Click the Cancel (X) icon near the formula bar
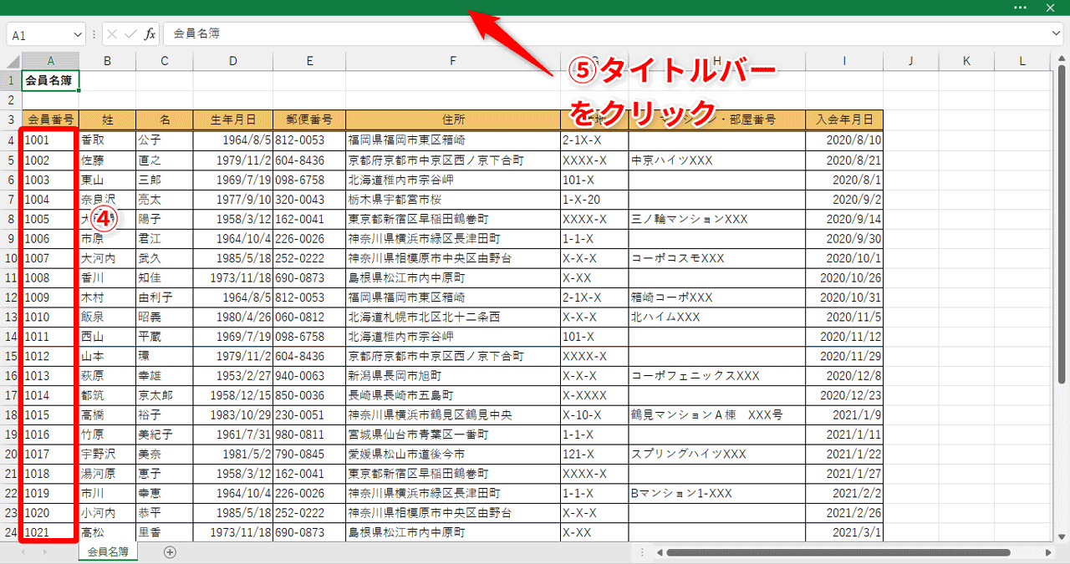This screenshot has width=1070, height=564. tap(112, 34)
